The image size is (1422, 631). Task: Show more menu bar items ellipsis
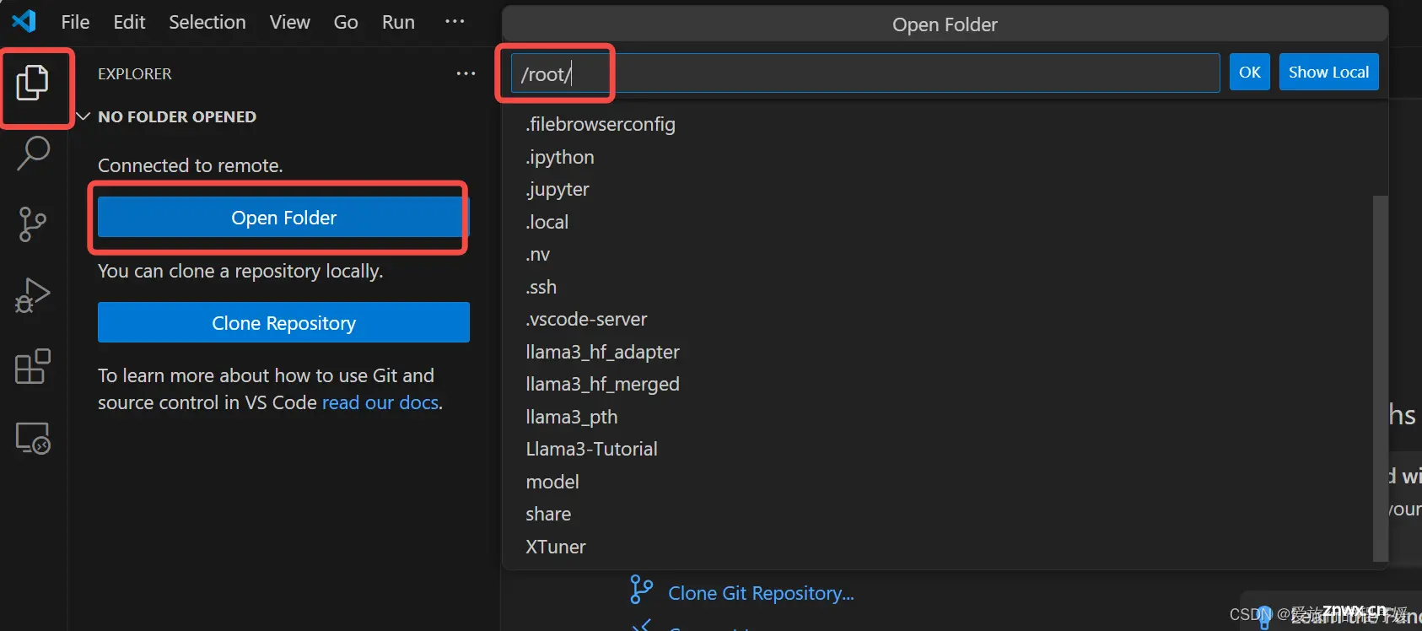pos(455,22)
